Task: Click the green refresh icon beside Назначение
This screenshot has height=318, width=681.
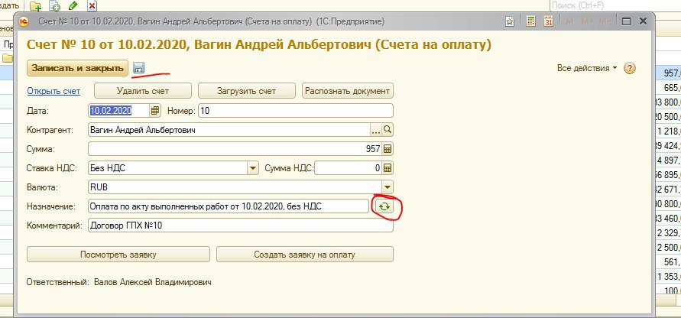Action: coord(384,206)
